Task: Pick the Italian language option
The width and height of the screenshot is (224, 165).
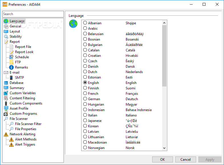Action: (85, 115)
